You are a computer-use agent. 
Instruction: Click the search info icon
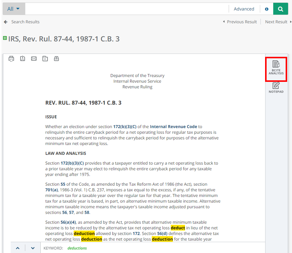coord(267,9)
